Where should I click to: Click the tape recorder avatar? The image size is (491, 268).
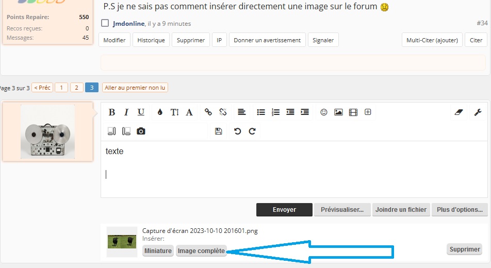point(47,131)
